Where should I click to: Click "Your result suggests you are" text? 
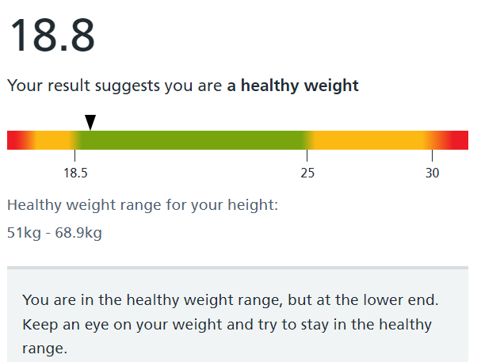pos(114,86)
